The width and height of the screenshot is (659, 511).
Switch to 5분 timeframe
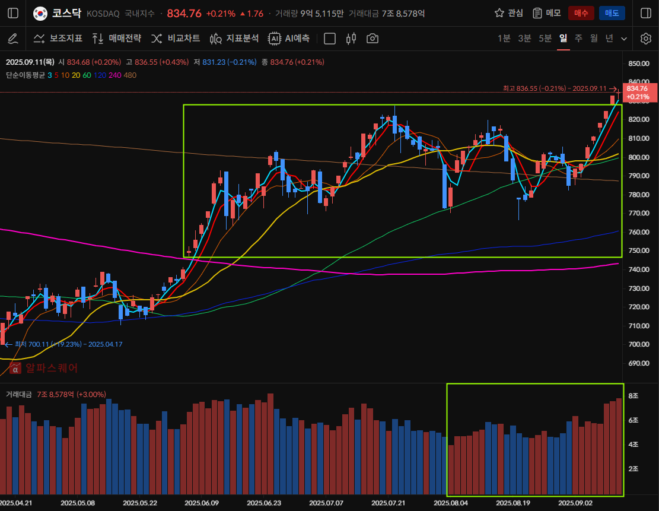point(545,39)
